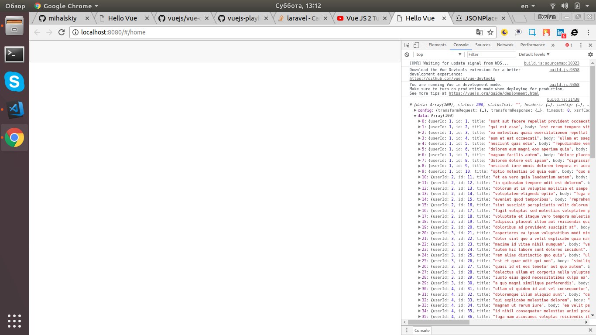Show the applications grid in the dock
The image size is (596, 335).
pyautogui.click(x=14, y=321)
